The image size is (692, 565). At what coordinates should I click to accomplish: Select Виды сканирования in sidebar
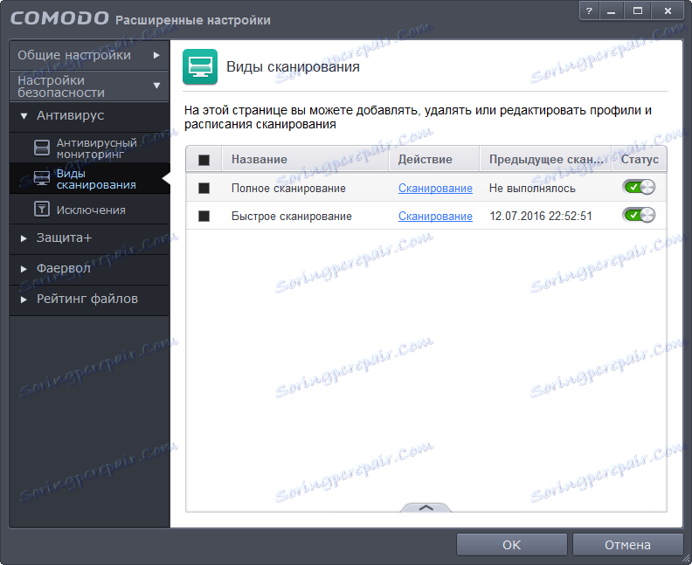(90, 179)
